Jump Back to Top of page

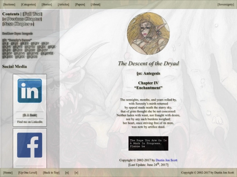point(51,173)
